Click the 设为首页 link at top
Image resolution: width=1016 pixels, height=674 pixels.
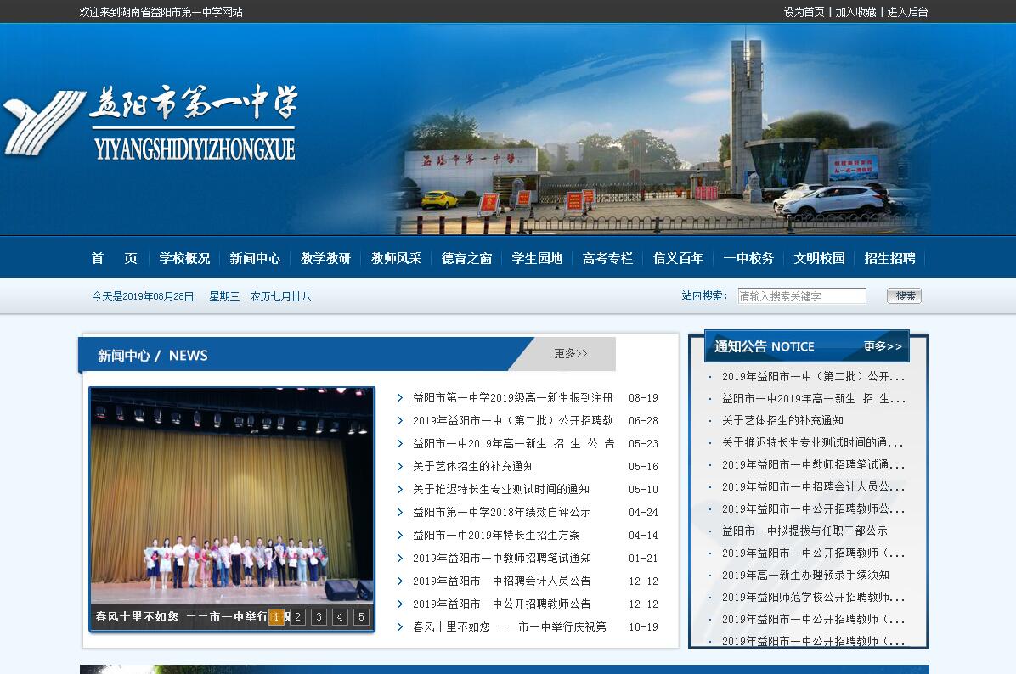pos(804,12)
